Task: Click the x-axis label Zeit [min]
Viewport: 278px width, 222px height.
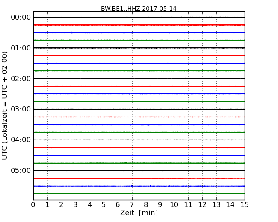Action: (x=139, y=213)
